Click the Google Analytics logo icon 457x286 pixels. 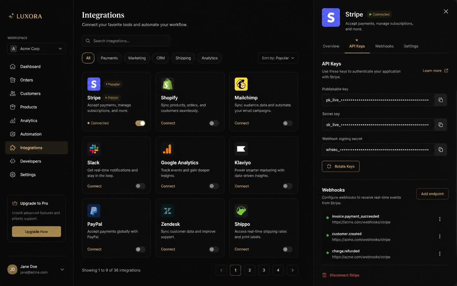pyautogui.click(x=167, y=149)
